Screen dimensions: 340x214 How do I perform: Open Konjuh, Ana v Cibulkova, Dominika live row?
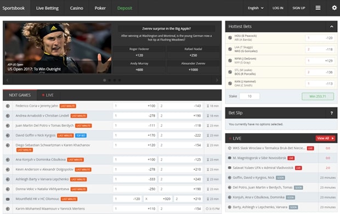coord(281,198)
